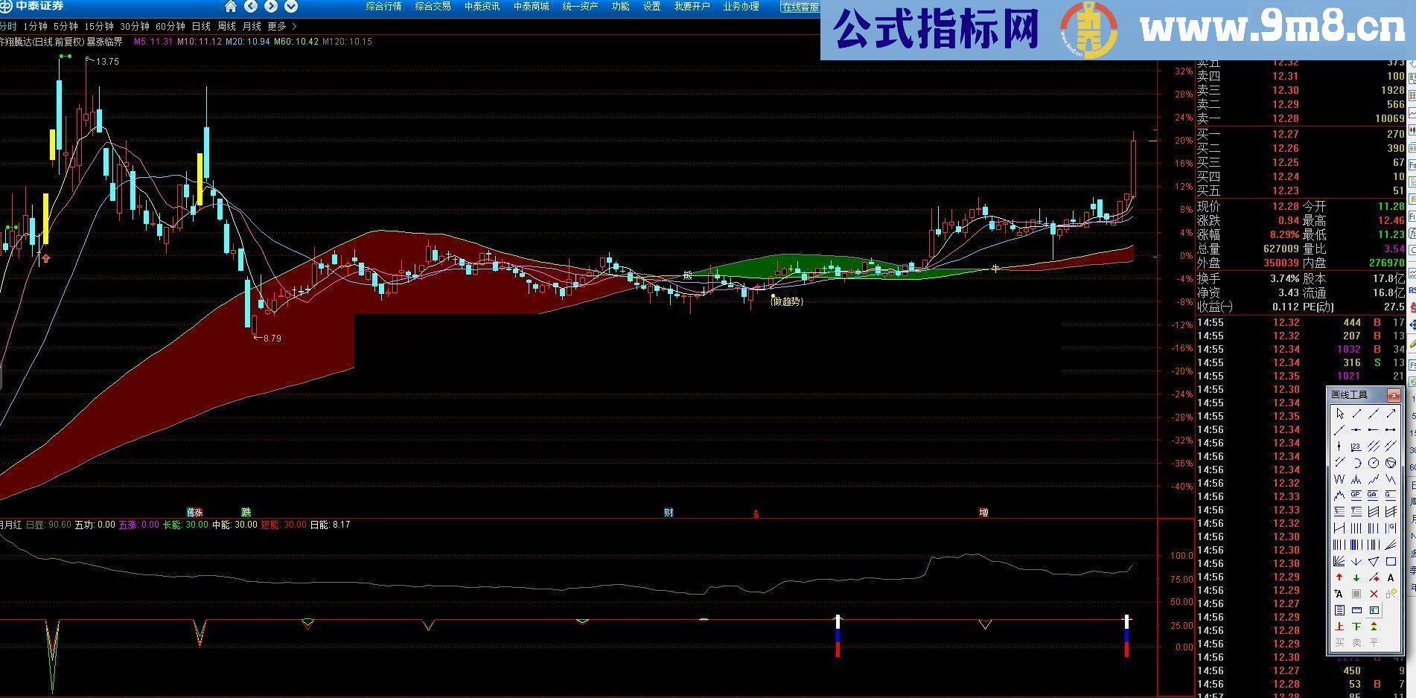Viewport: 1416px width, 698px height.
Task: Click the Home icon in the top toolbar
Action: [x=230, y=6]
